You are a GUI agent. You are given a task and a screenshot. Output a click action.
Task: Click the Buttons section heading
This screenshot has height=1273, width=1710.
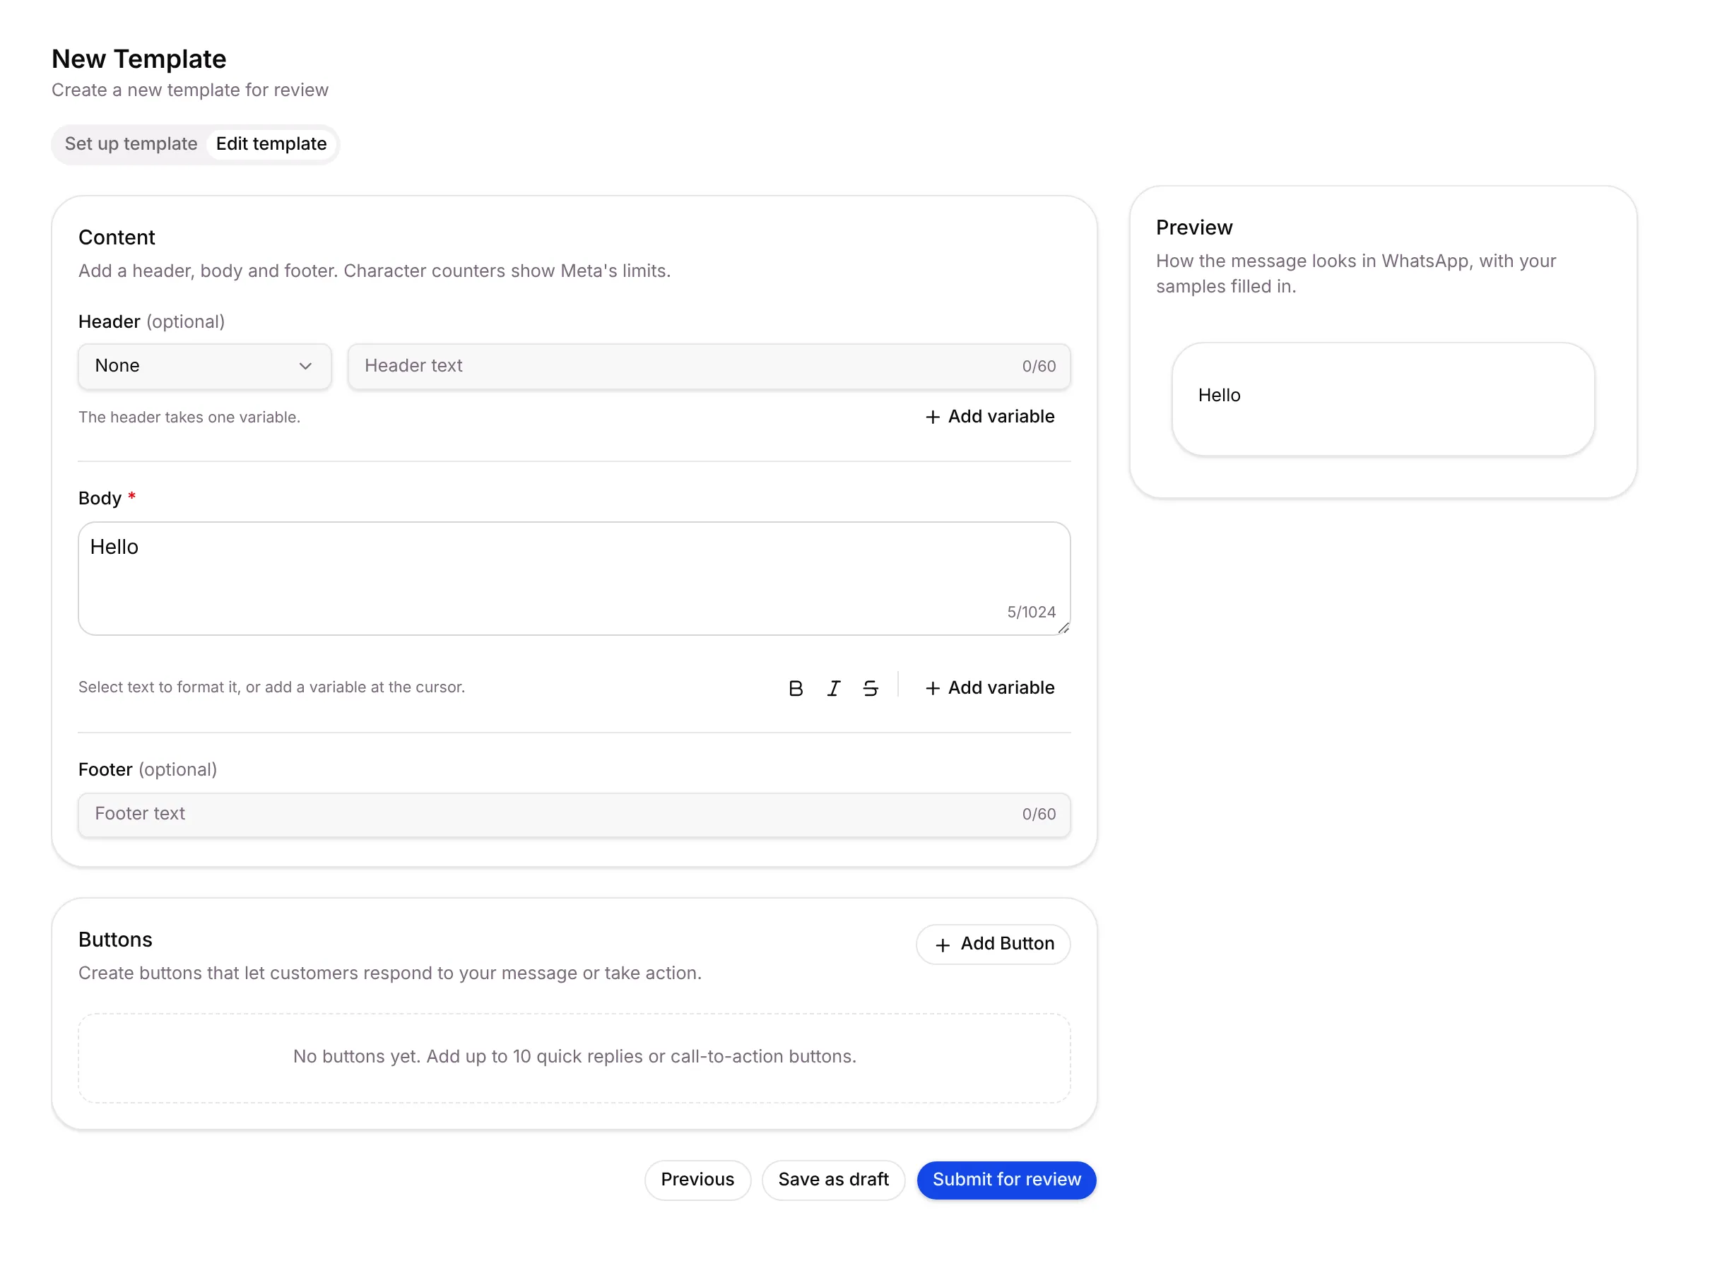[116, 940]
